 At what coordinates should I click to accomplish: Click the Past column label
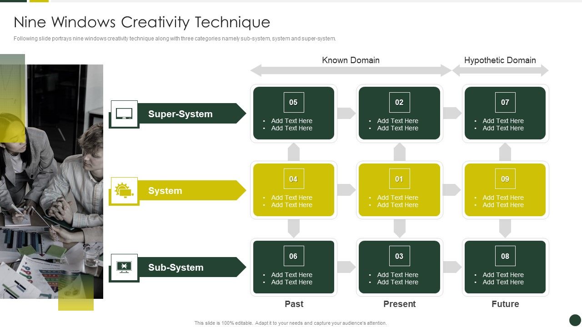pos(294,304)
